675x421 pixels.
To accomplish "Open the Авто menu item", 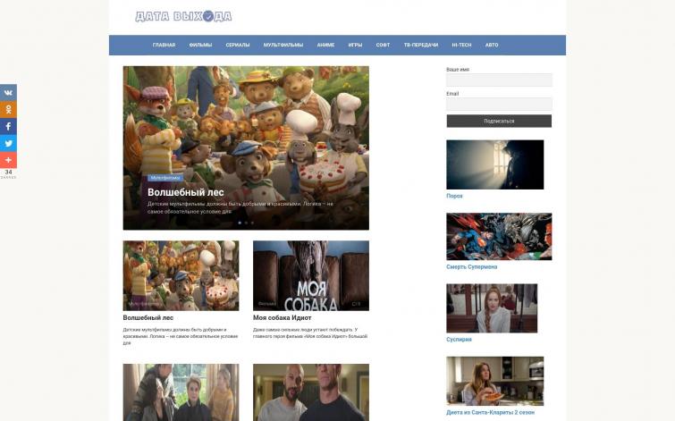I will click(492, 45).
